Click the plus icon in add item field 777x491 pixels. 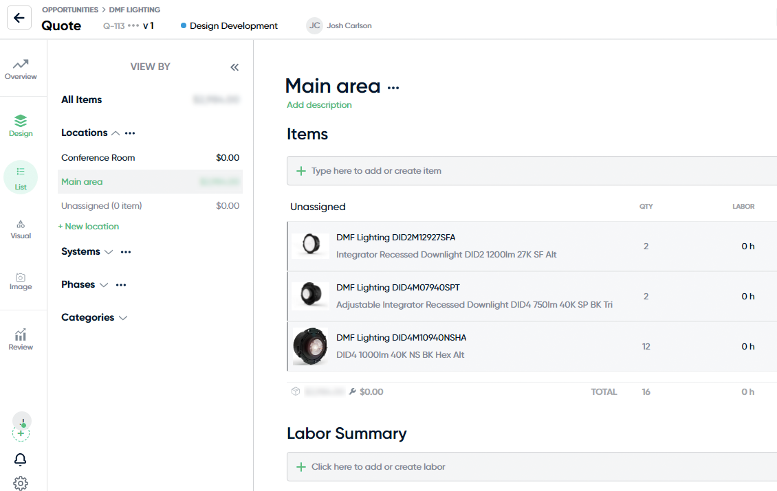tap(300, 171)
